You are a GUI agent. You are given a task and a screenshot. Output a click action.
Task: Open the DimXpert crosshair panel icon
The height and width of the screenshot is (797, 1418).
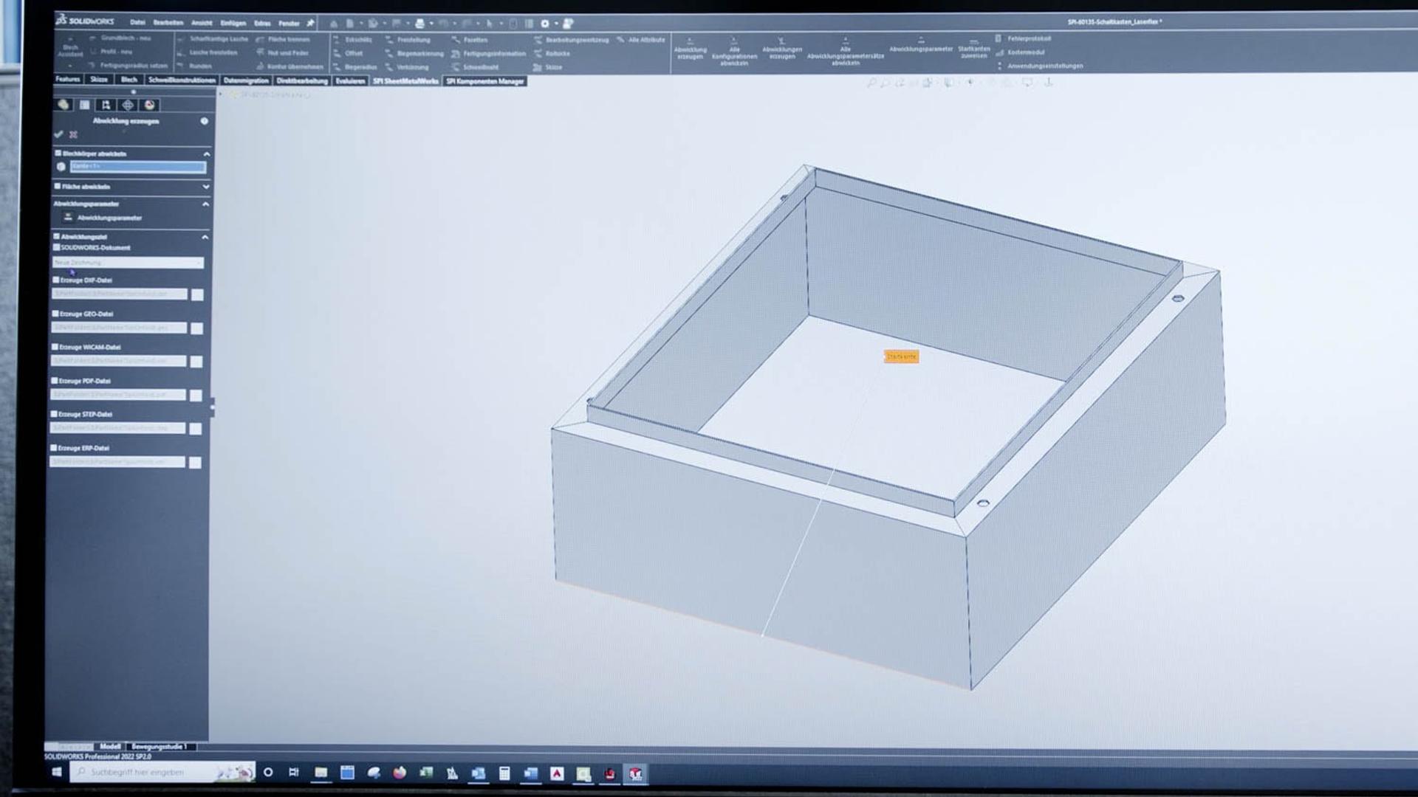[x=128, y=105]
